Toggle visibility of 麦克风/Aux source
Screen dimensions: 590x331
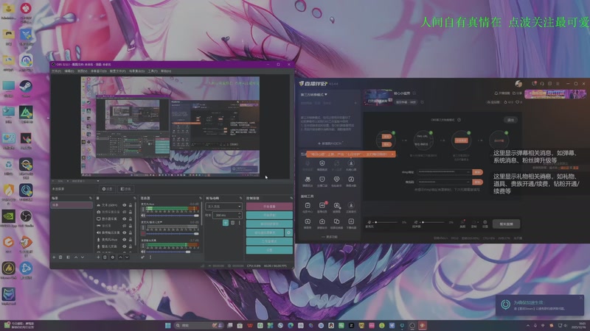125,240
